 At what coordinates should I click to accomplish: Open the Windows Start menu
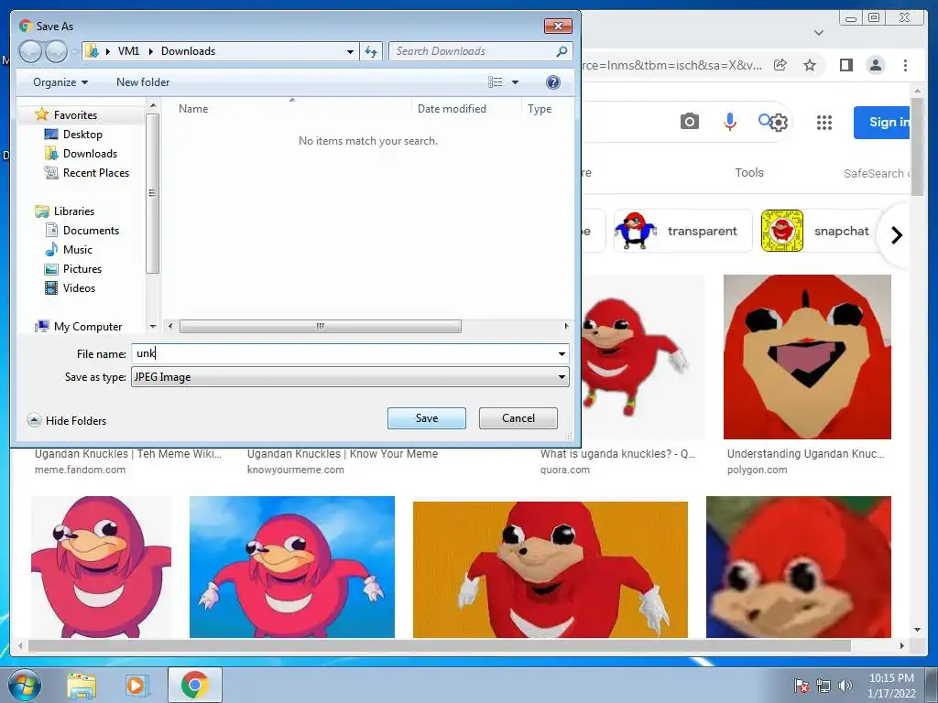click(25, 685)
